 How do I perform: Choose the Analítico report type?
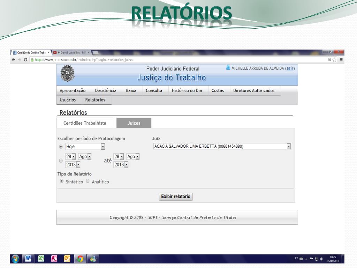coord(88,181)
